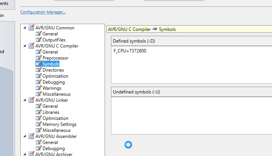The width and height of the screenshot is (272, 156).
Task: Select the F_CPU=7372800 defined symbol entry
Action: [x=130, y=51]
